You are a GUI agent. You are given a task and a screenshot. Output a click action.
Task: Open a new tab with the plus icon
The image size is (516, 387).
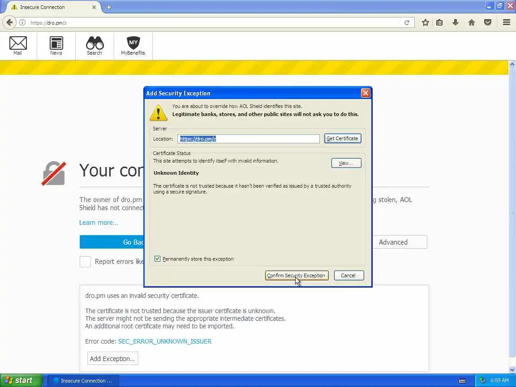point(109,7)
